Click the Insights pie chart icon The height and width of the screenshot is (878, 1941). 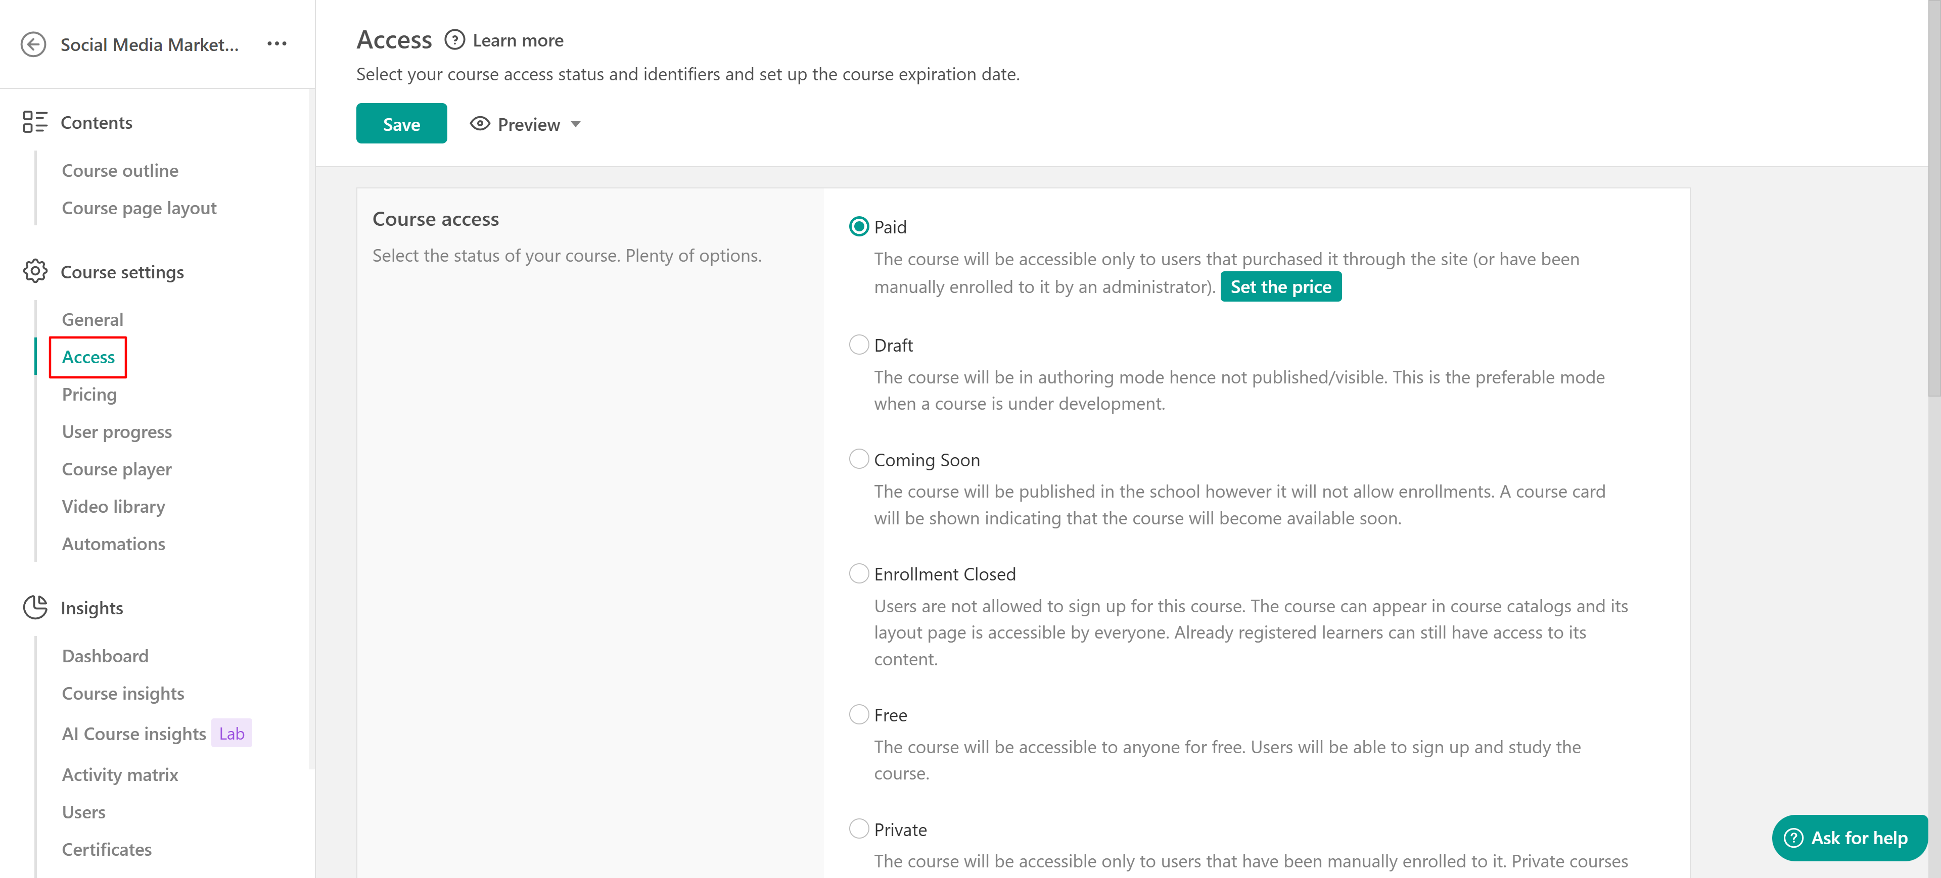point(35,607)
